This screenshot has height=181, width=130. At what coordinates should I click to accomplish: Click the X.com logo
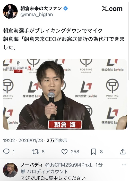112,9
